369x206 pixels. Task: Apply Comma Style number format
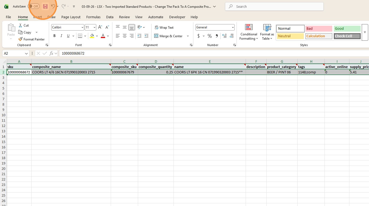(217, 36)
